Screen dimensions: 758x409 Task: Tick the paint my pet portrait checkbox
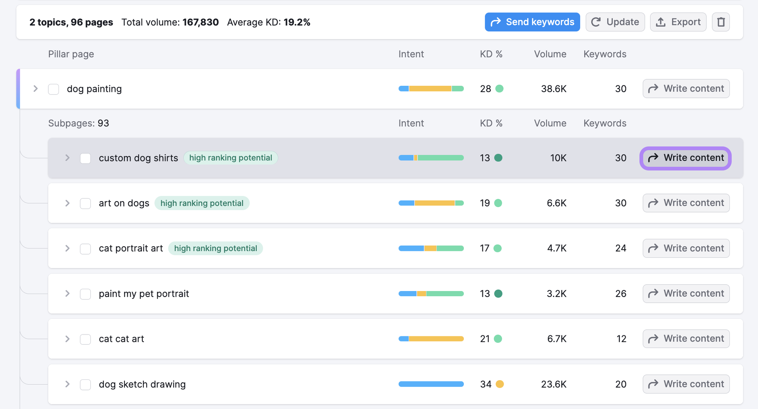[86, 294]
